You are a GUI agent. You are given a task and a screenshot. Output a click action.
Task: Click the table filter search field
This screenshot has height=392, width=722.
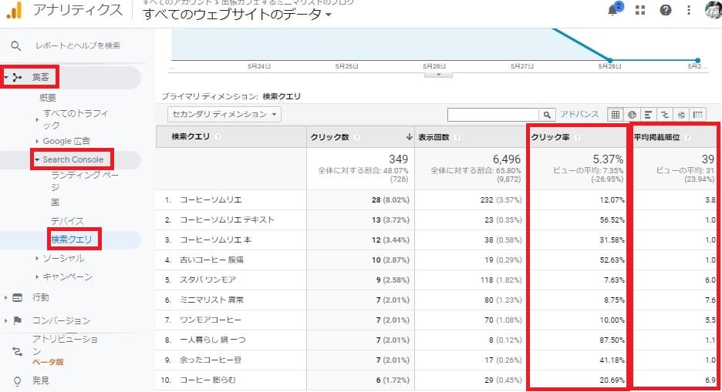click(x=493, y=115)
